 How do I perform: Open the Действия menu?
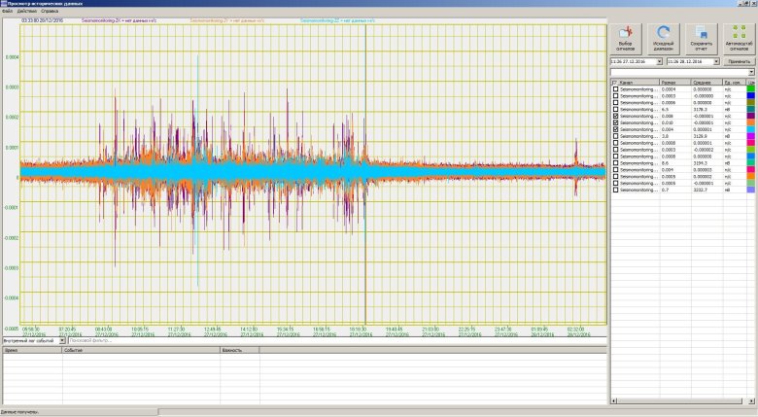pos(27,11)
